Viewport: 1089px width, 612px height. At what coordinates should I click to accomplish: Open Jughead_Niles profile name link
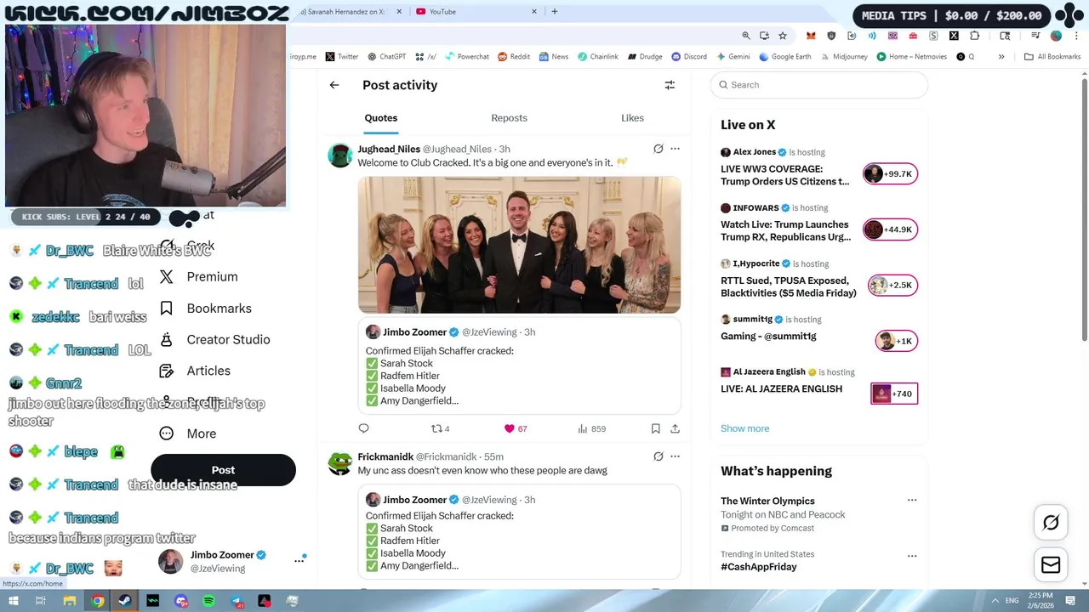[x=389, y=150]
